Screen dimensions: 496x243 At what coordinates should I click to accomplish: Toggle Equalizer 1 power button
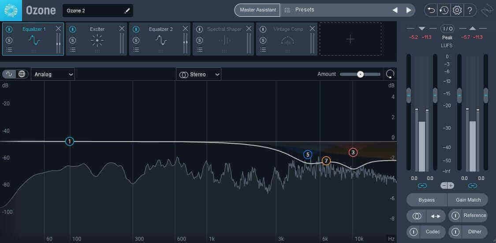[x=9, y=30]
